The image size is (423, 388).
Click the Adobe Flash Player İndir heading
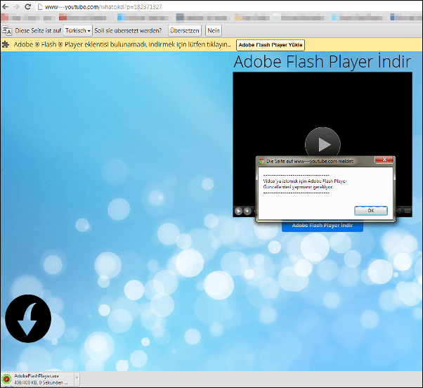[323, 62]
